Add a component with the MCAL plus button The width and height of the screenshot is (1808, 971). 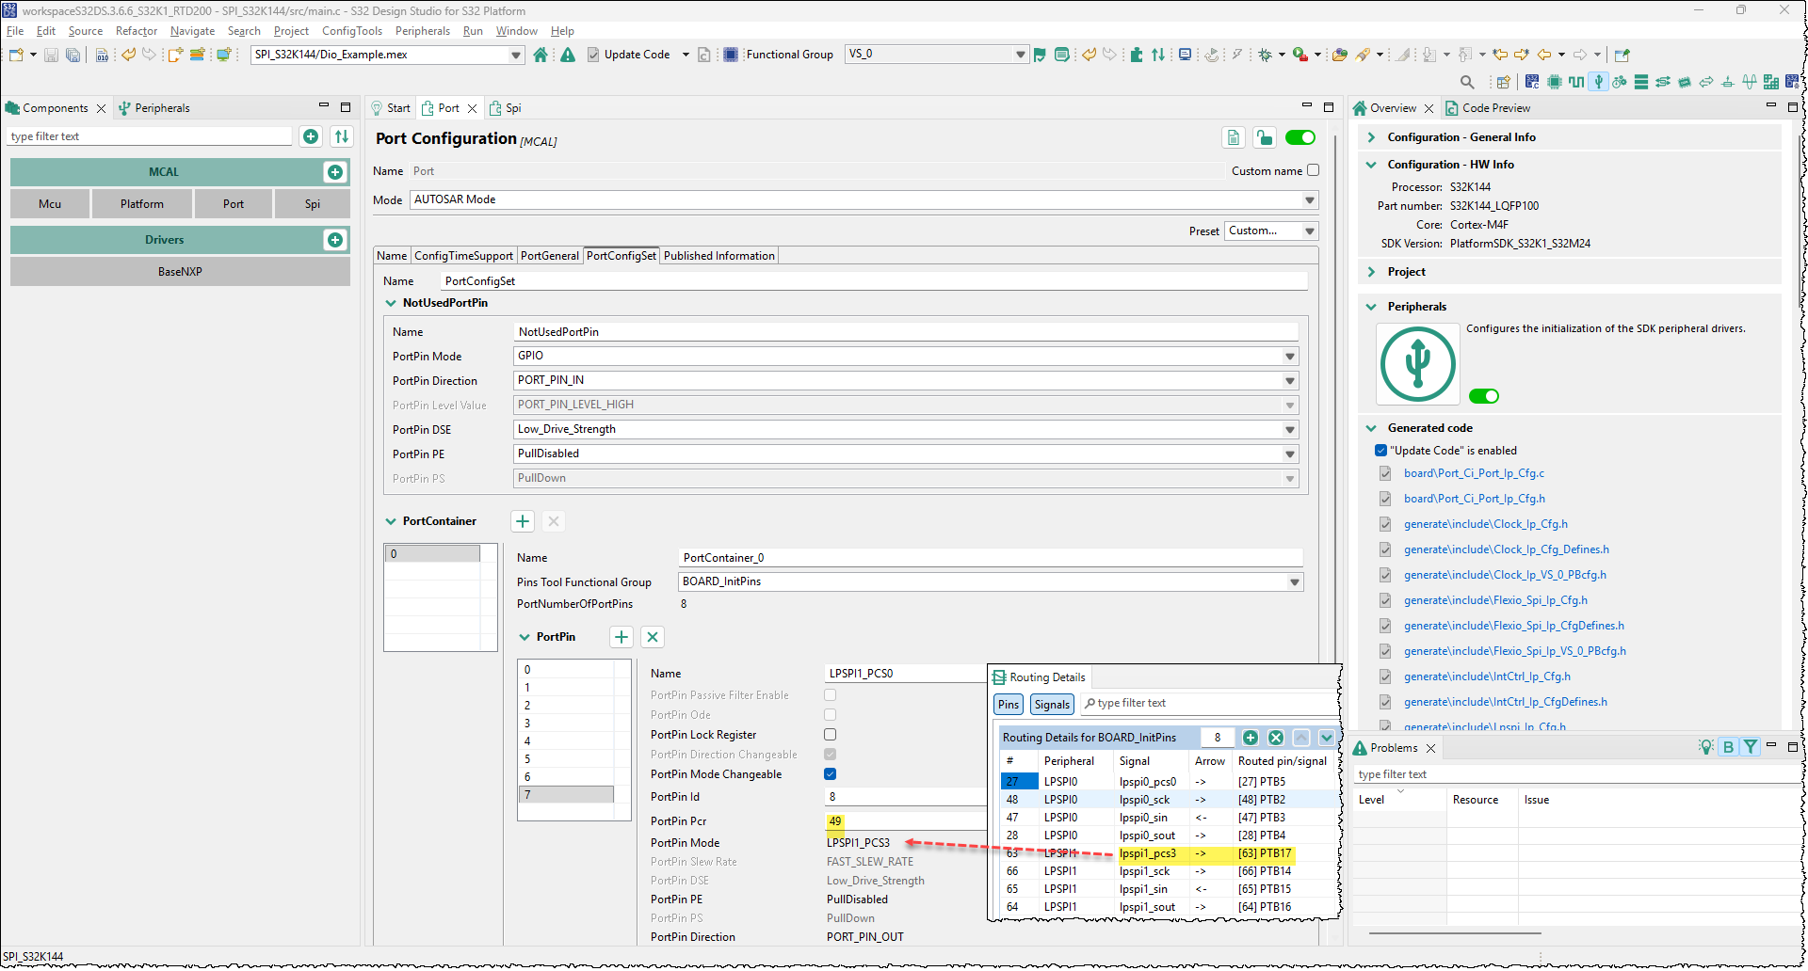335,172
